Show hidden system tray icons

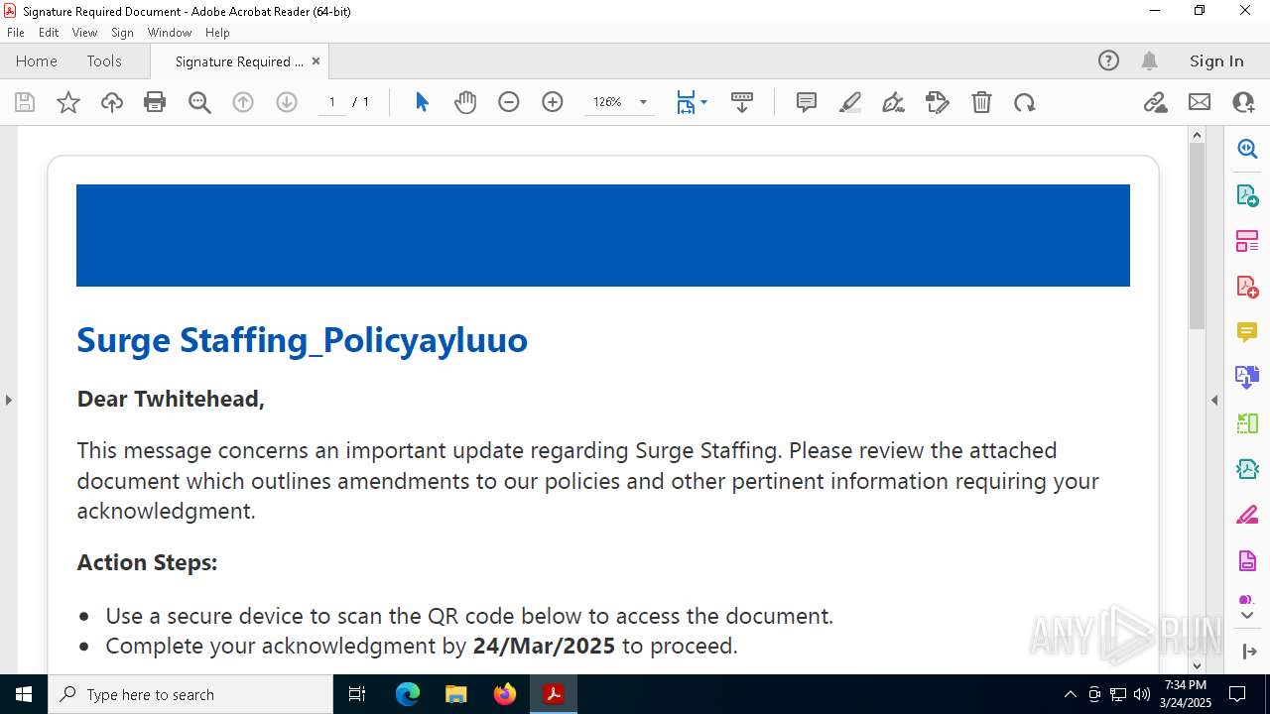click(x=1070, y=694)
